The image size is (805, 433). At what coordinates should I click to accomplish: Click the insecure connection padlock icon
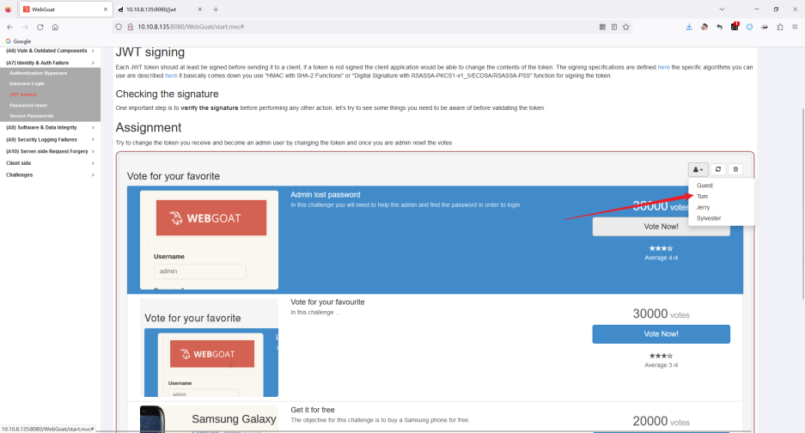coord(131,27)
